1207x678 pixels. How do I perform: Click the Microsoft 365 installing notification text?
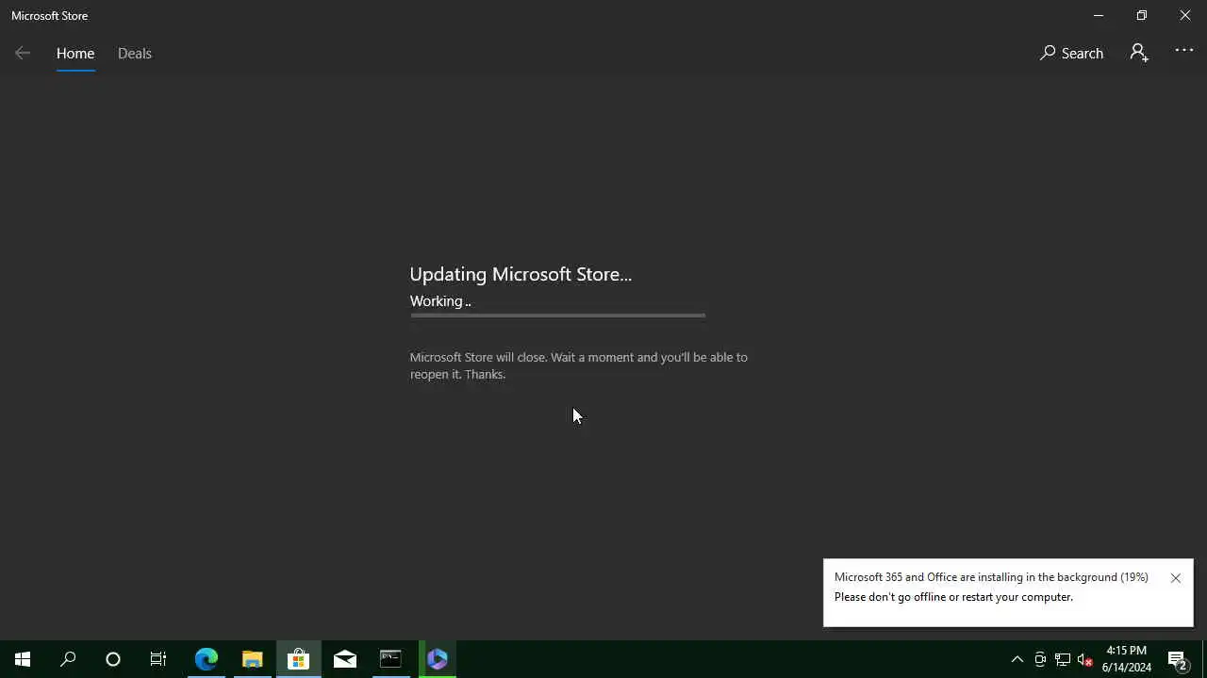tap(991, 577)
